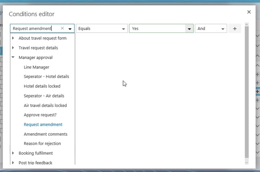The height and width of the screenshot is (172, 260).
Task: Click Travel request details label
Action: (38, 48)
